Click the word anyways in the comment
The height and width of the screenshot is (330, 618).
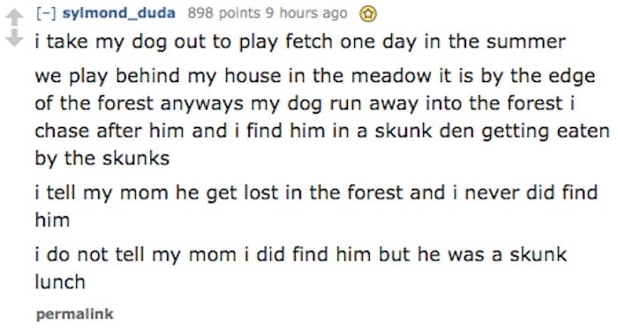201,104
